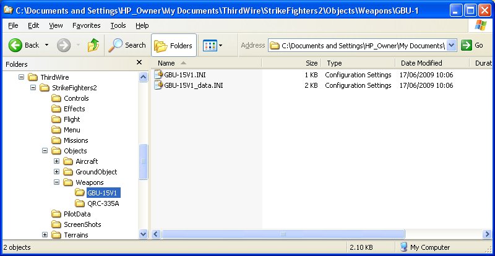The image size is (495, 256).
Task: Click the ScreenShots folder icon
Action: (x=56, y=224)
